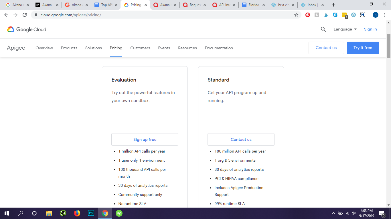
Task: Launch Photoshop from the taskbar
Action: pos(91,213)
